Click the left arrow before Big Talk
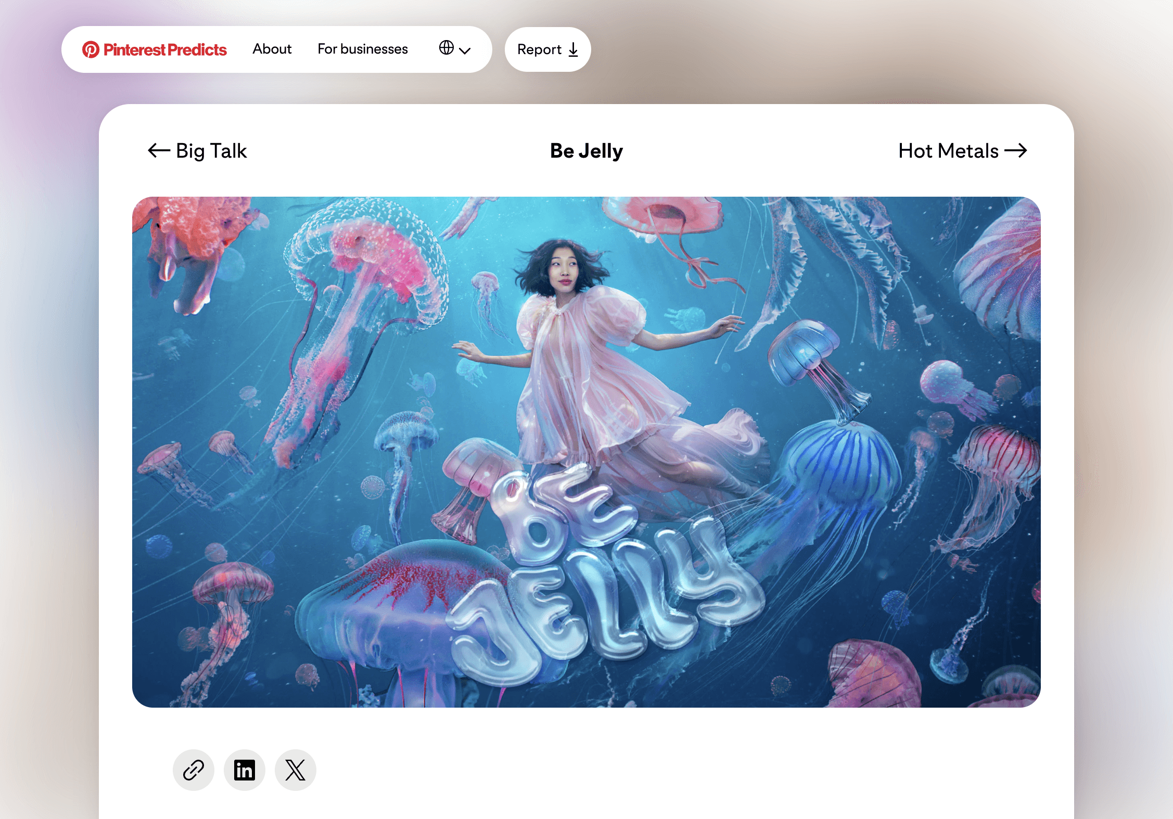1173x819 pixels. (x=159, y=151)
